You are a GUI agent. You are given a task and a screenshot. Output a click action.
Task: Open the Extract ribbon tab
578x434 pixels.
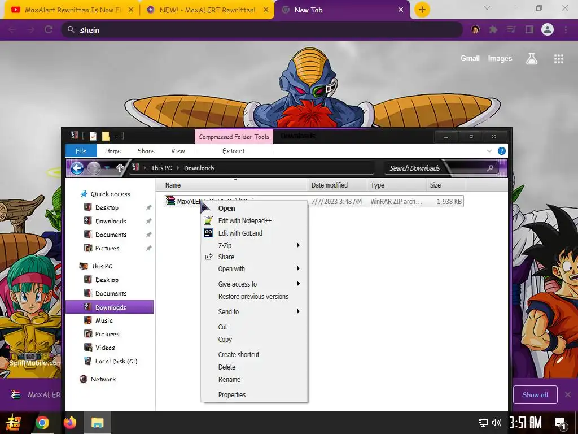[x=234, y=151]
